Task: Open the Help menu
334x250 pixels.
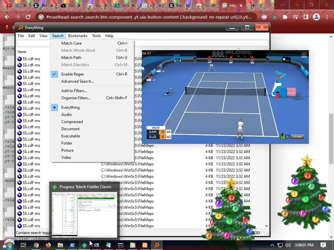Action: click(109, 36)
